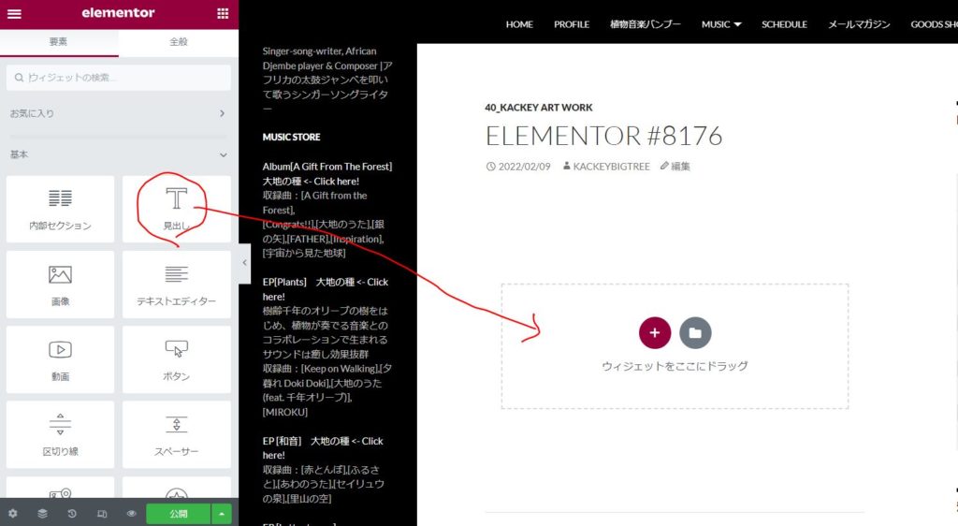Open the PROFILE menu item

click(x=572, y=24)
